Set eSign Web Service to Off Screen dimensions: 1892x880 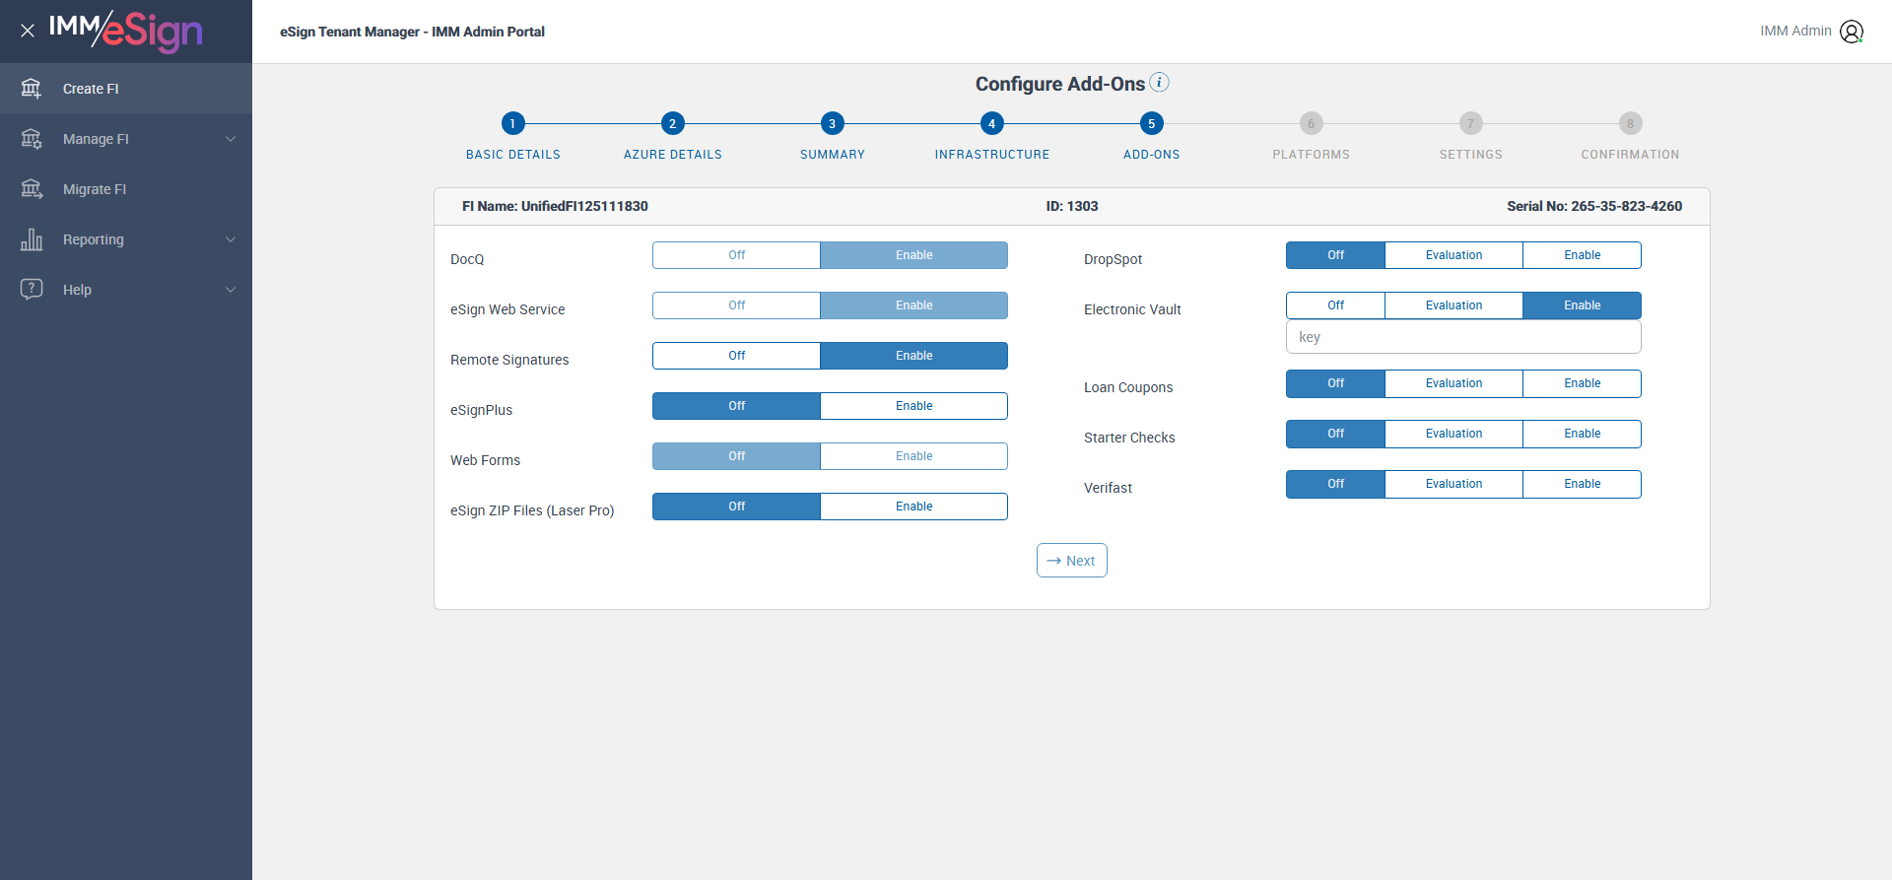[736, 305]
